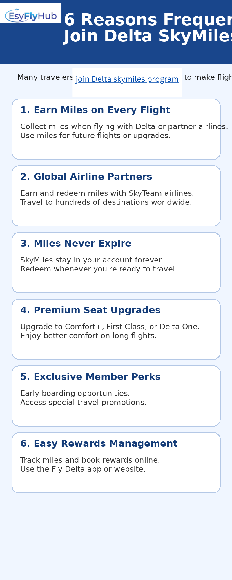Click 'Track miles and book rewards online'
Viewport: 232px width, 580px height.
coord(90,460)
